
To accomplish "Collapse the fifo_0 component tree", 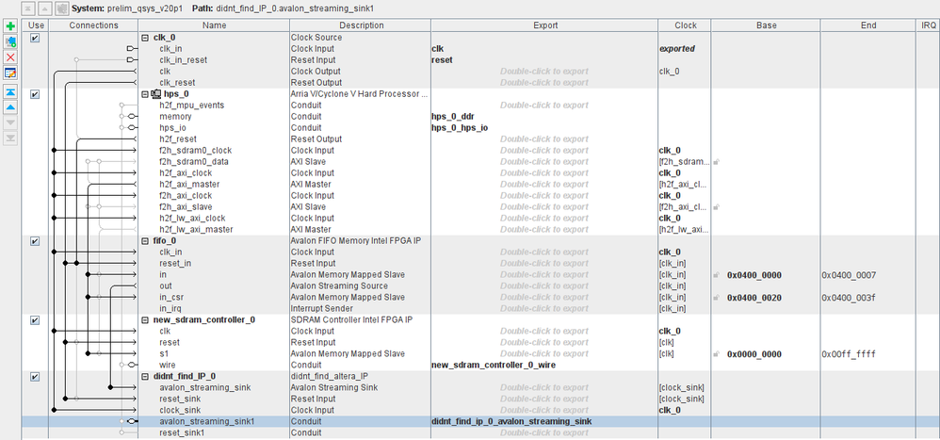I will [x=144, y=241].
